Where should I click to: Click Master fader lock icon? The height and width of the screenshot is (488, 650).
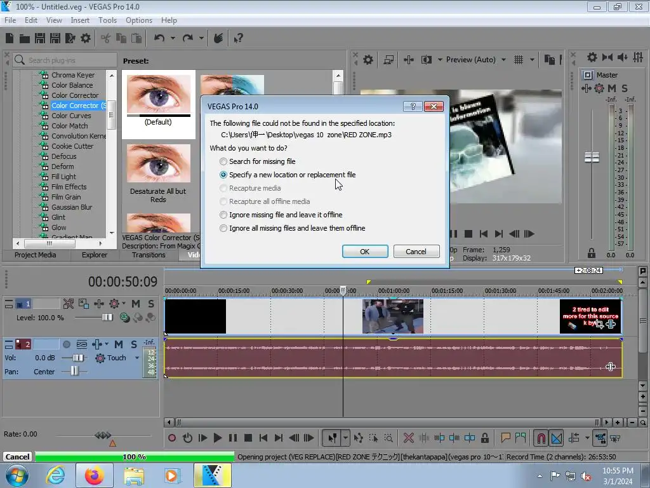(x=592, y=253)
